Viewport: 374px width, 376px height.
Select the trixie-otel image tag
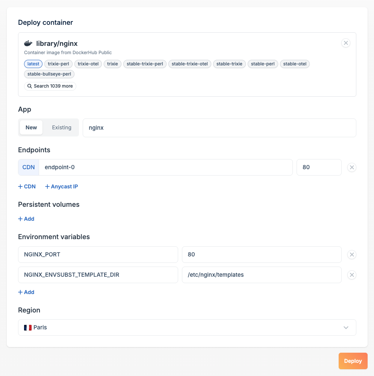coord(88,64)
